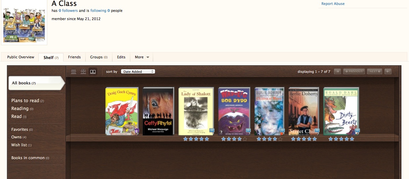Open Street Child book cover
This screenshot has height=179, width=409.
[x=304, y=111]
